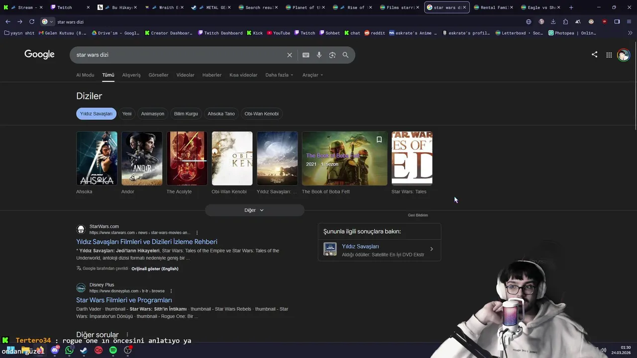Open the Google account profile avatar
Viewport: 637px width, 358px height.
(623, 55)
